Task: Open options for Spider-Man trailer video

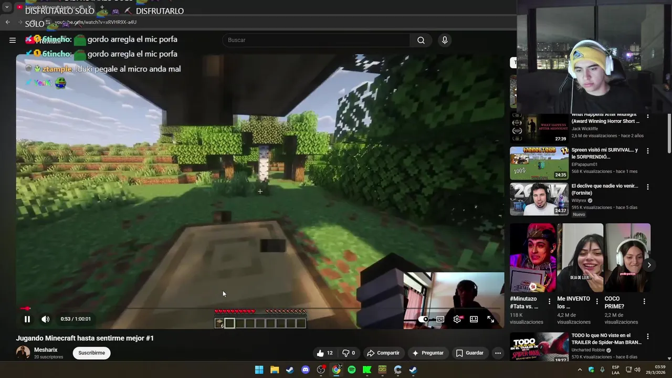Action: (647, 337)
